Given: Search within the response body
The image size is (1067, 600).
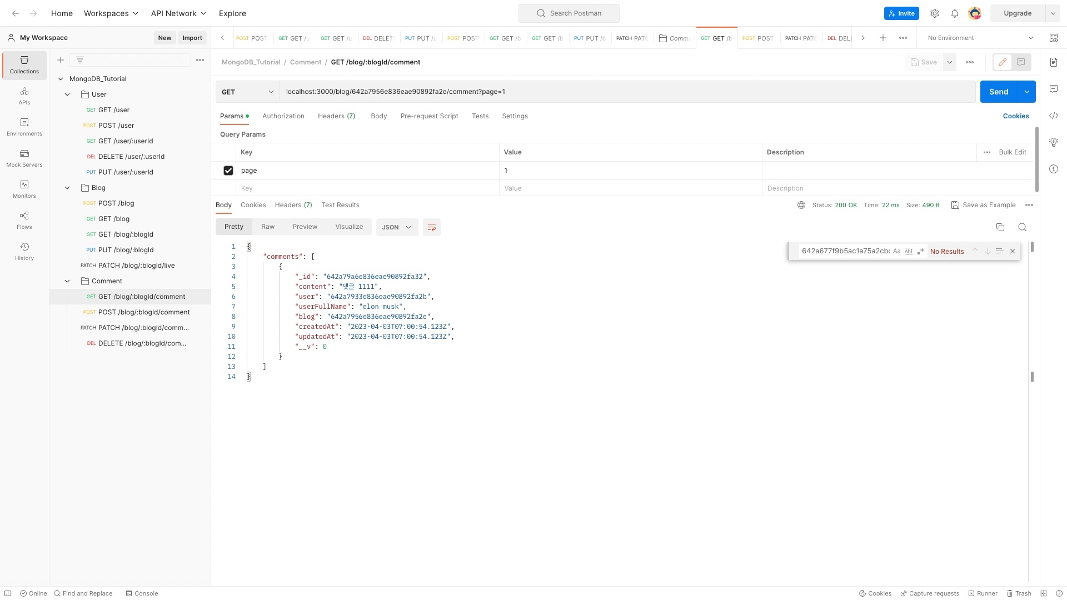Looking at the screenshot, I should click(1023, 227).
